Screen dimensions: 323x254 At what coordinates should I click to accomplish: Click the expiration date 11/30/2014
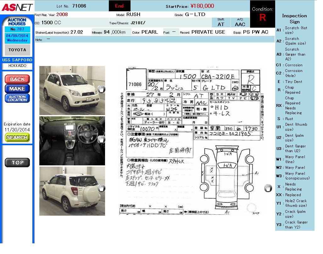(x=17, y=130)
